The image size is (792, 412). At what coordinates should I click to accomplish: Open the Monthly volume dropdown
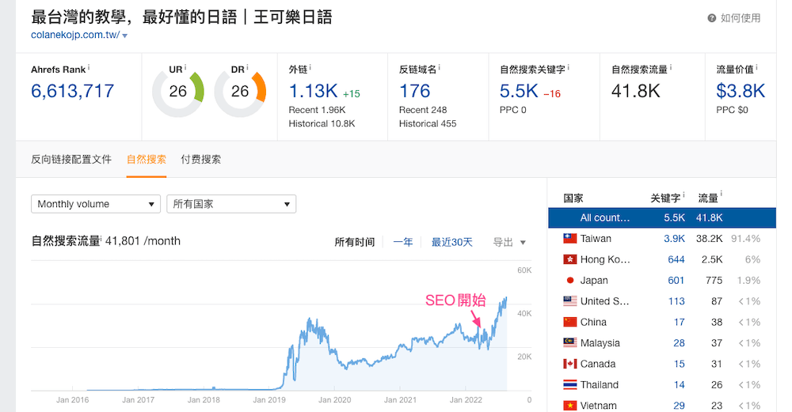point(96,204)
